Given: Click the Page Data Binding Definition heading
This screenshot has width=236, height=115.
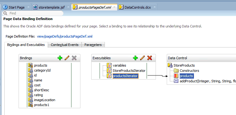Looking at the screenshot, I should 28,19.
